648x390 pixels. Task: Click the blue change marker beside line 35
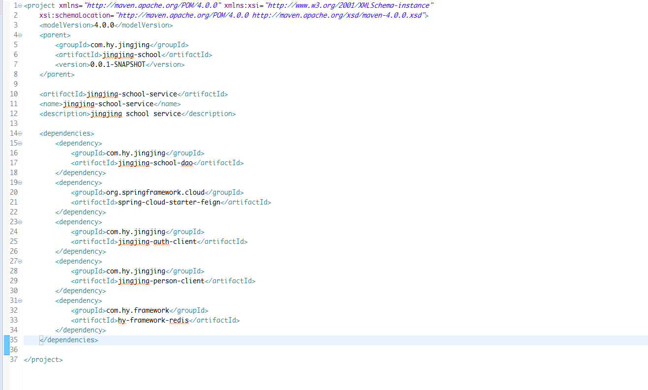(6, 340)
